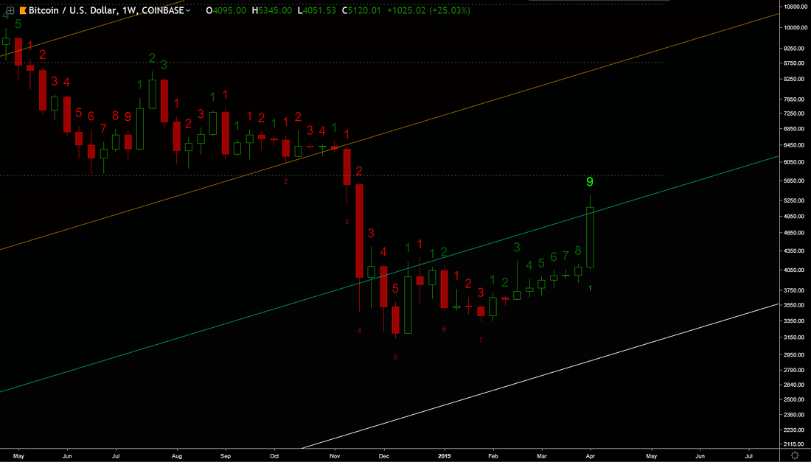Click the +1025.02 (+25.03%) change value
Image resolution: width=811 pixels, height=462 pixels.
[432, 10]
